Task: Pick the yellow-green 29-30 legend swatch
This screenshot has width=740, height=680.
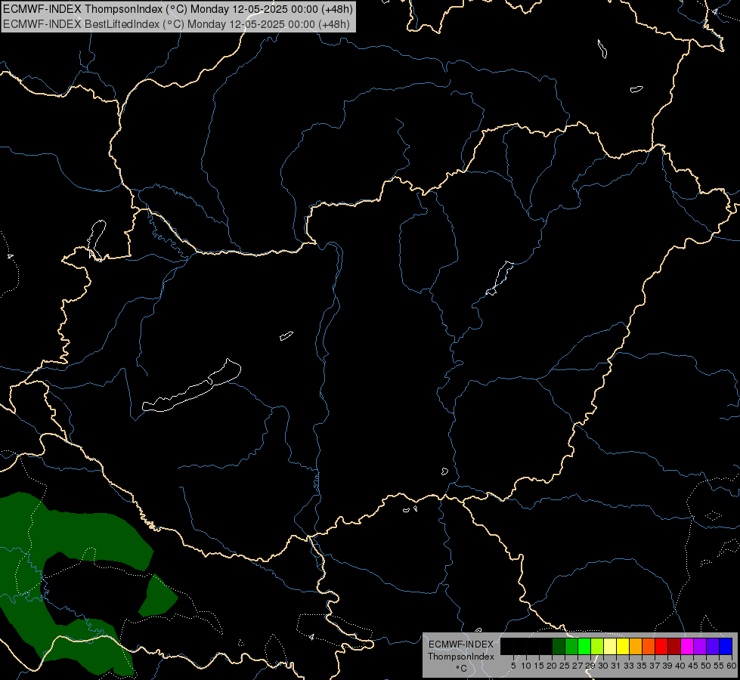Action: point(597,646)
